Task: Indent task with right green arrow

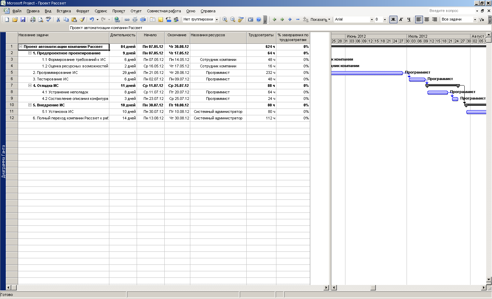Action: [282, 19]
